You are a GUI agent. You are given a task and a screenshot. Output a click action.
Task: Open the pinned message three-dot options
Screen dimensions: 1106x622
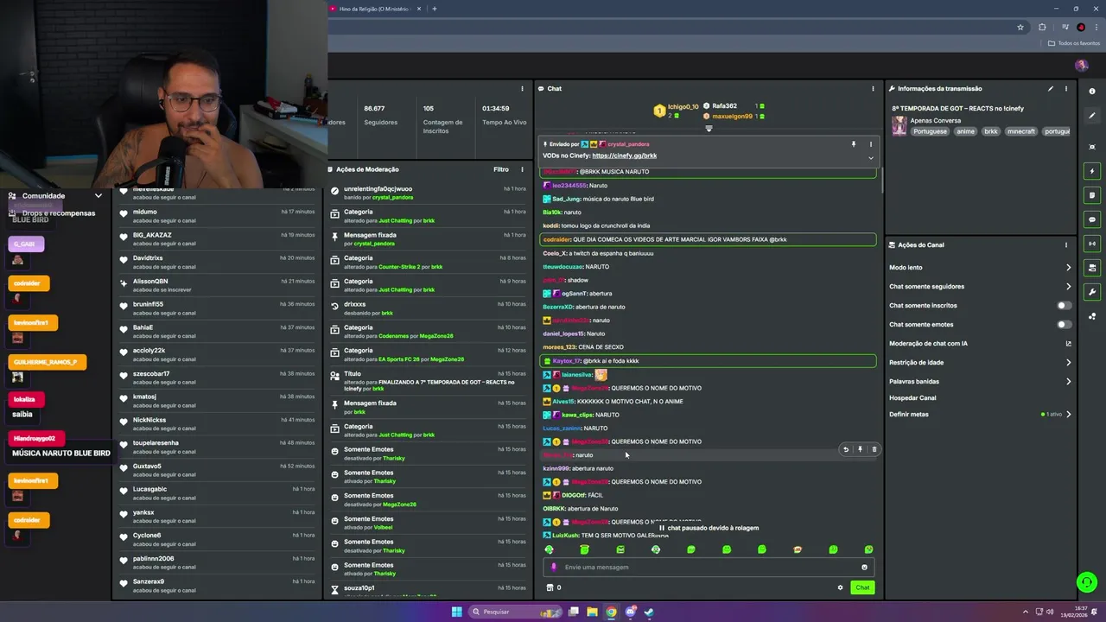coord(870,144)
